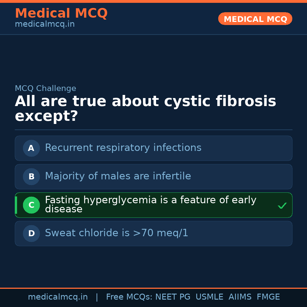Open the footer medicalmcq.in link
The height and width of the screenshot is (307, 307).
coord(58,297)
